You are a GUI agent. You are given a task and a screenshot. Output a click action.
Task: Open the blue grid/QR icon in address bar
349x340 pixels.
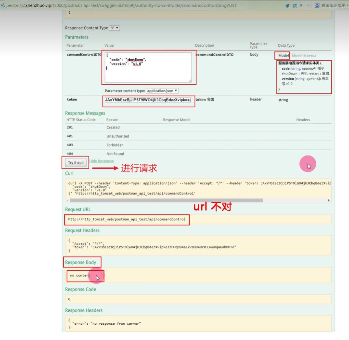pos(295,6)
